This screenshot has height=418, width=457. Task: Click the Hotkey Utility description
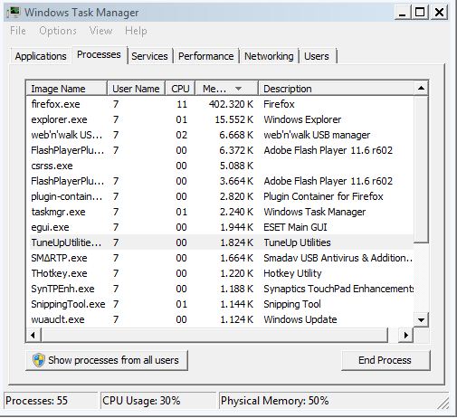click(x=292, y=273)
